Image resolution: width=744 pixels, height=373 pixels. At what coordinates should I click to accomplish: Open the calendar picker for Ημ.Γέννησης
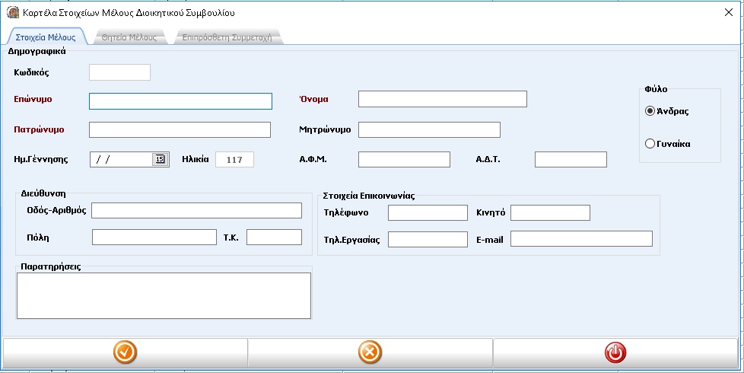pos(160,159)
